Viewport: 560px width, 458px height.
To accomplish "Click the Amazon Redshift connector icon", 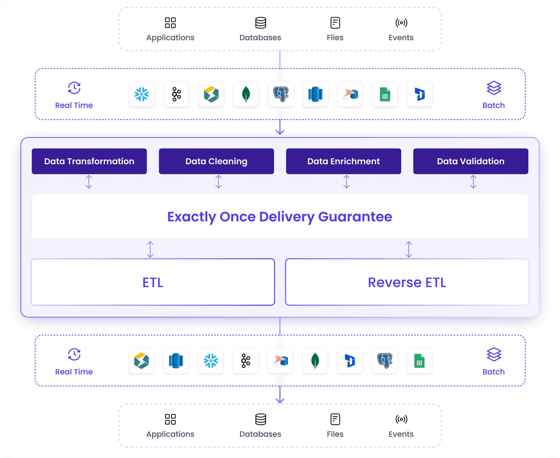I will tap(315, 94).
